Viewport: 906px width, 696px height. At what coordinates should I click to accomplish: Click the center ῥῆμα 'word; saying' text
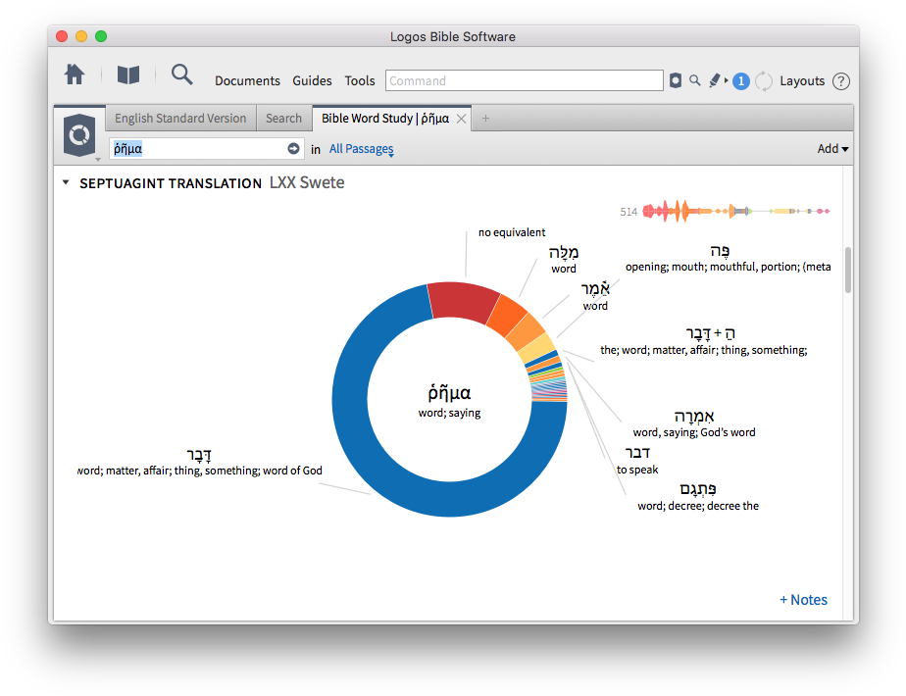tap(449, 400)
